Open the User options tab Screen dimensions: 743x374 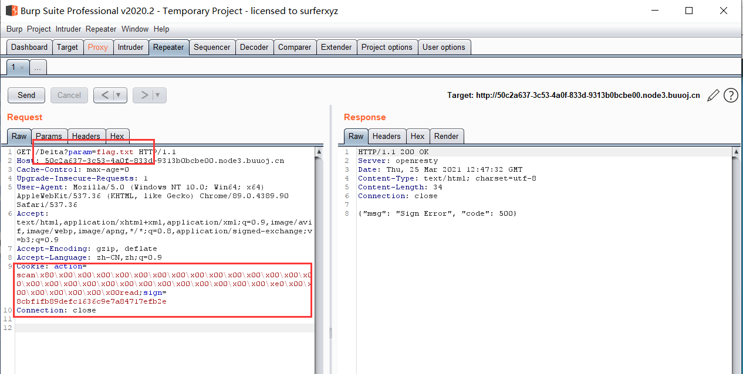pos(444,47)
